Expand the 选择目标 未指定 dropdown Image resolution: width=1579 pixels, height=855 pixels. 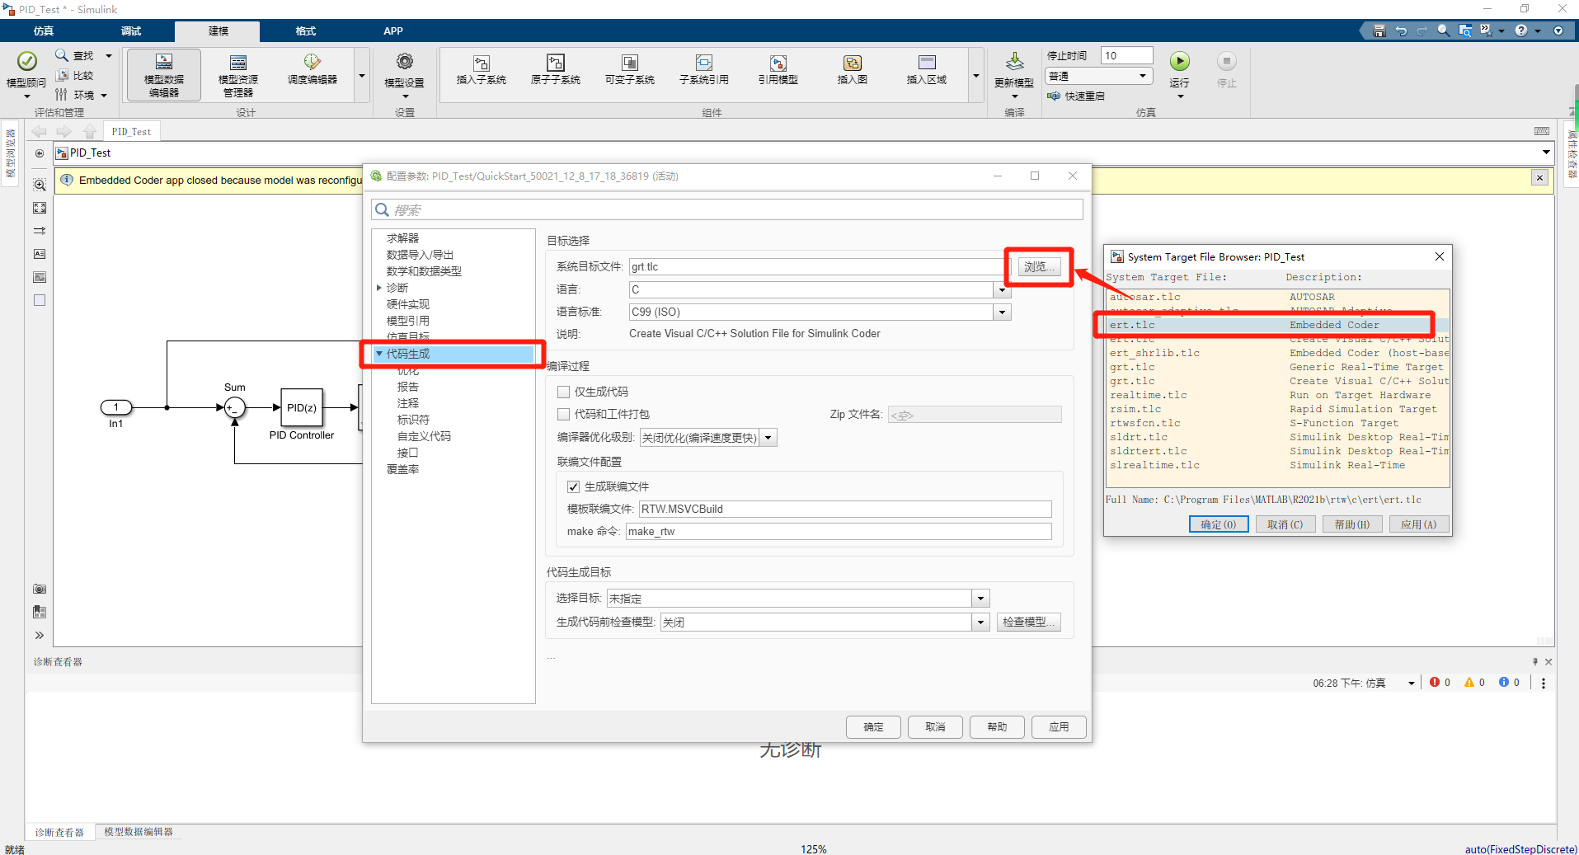pos(980,598)
